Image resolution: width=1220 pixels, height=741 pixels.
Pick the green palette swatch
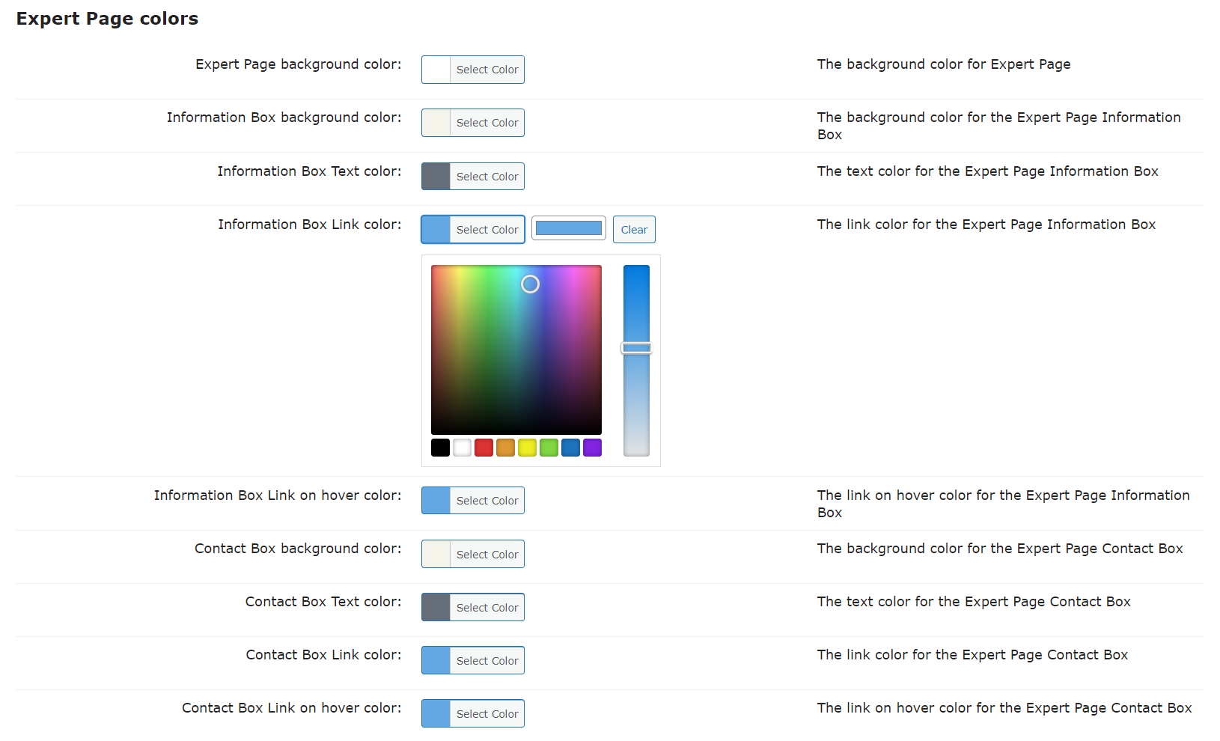click(x=549, y=448)
